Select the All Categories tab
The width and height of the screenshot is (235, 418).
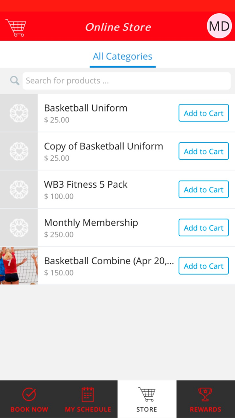(122, 57)
